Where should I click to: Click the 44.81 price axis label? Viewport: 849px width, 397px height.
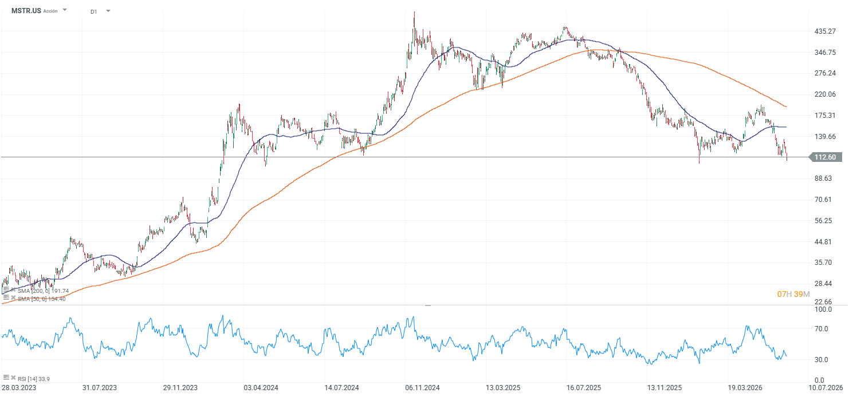point(824,242)
